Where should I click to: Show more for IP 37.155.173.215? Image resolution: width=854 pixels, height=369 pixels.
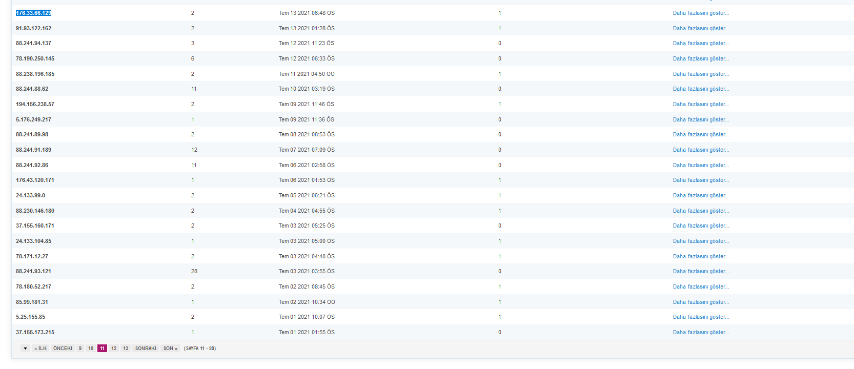pyautogui.click(x=701, y=332)
